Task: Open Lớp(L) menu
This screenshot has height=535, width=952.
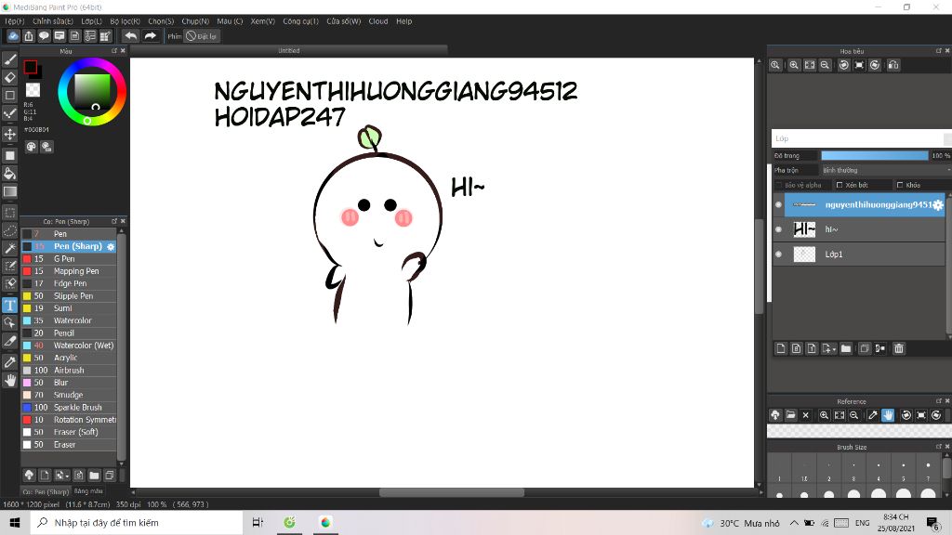Action: point(92,21)
